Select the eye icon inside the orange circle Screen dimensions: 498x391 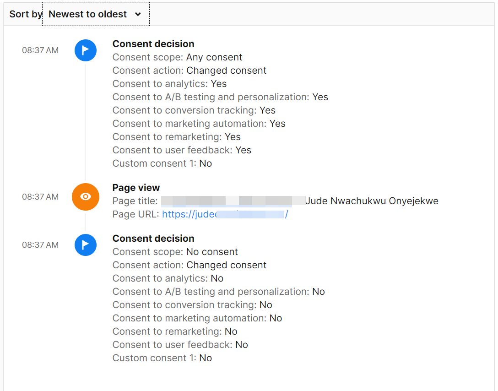86,197
